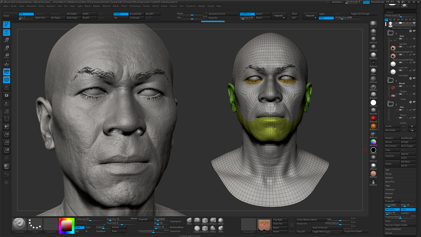Toggle visibility eye of Mouth folder
The width and height of the screenshot is (421, 237).
[x=414, y=78]
